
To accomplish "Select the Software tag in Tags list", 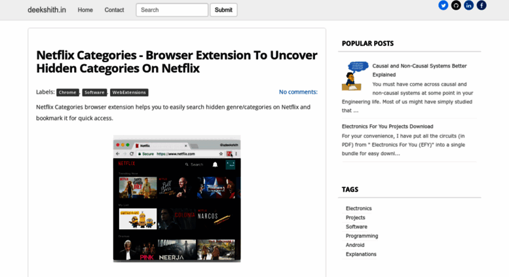I will [356, 227].
